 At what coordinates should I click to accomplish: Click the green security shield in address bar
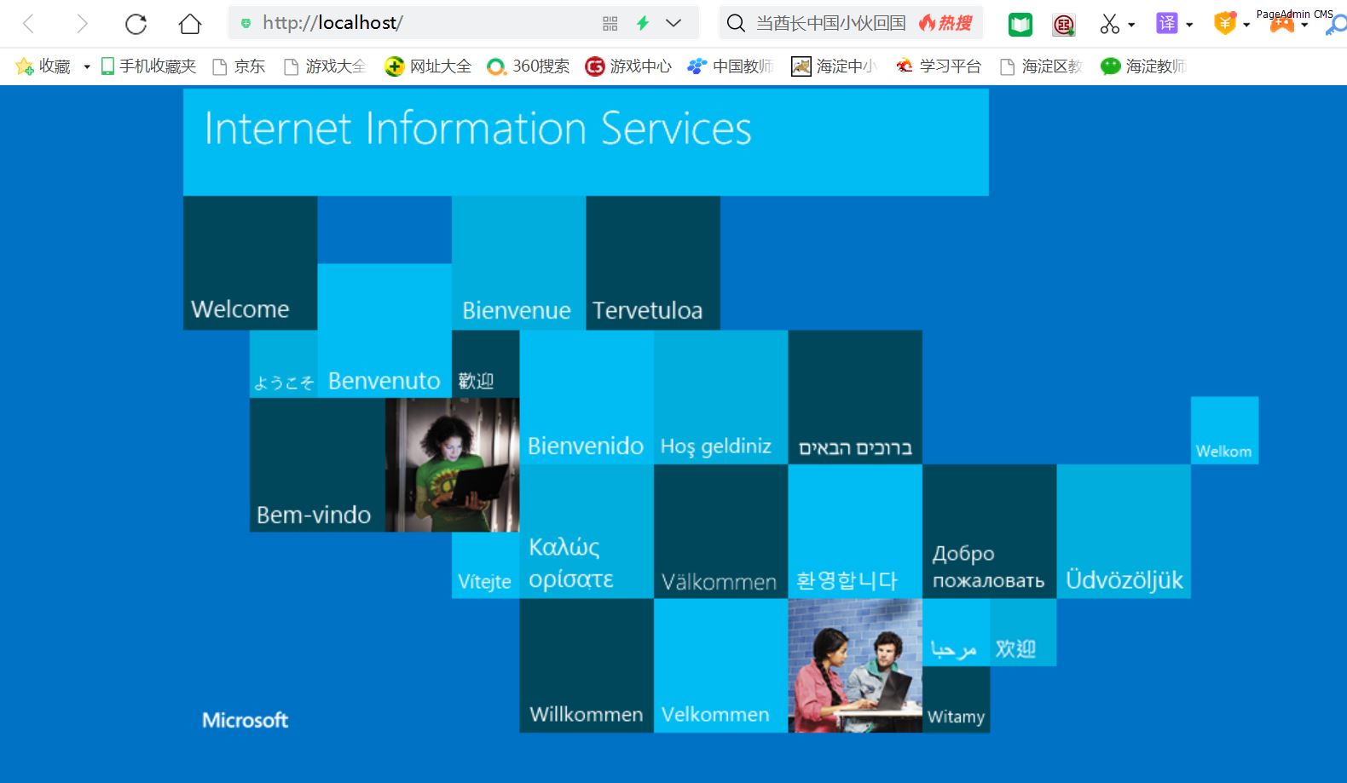pos(246,23)
